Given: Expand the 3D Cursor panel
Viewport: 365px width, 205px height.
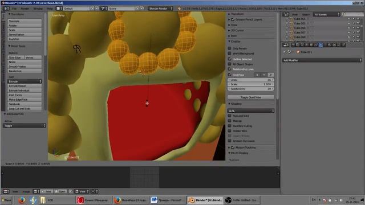Looking at the screenshot, I should point(229,30).
